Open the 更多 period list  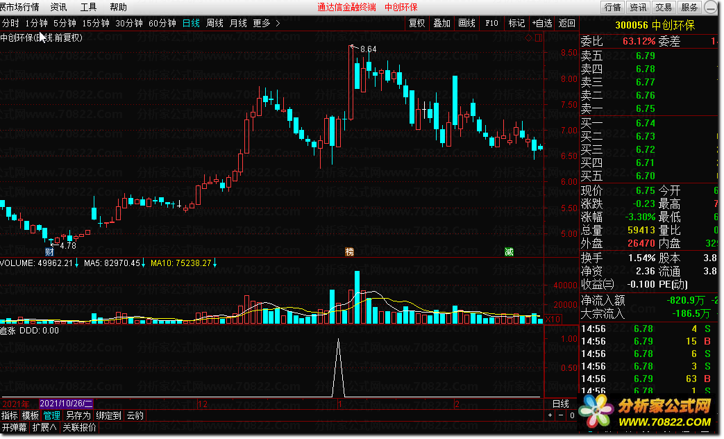pos(261,23)
